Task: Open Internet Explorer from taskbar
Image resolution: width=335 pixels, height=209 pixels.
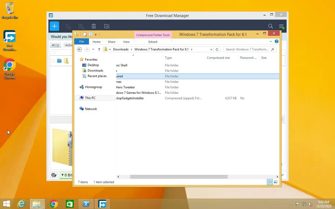Action: 21,204
